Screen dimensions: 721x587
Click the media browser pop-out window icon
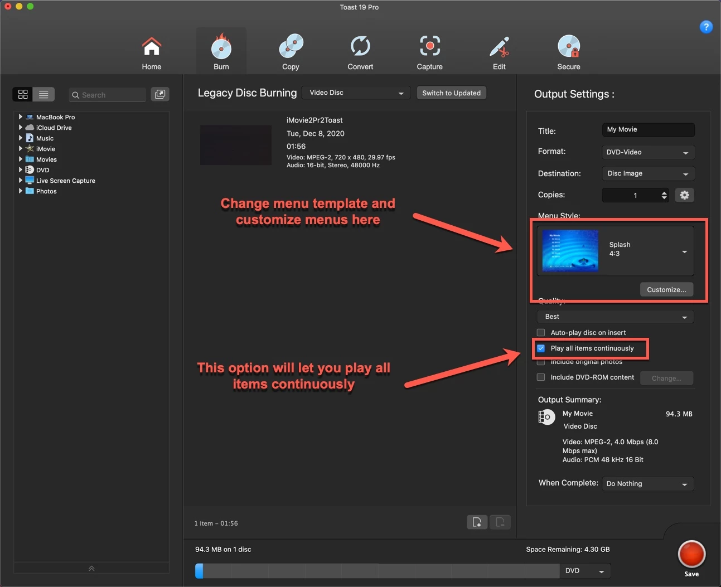pos(160,94)
